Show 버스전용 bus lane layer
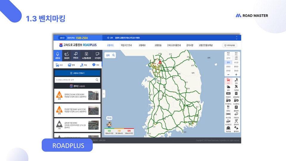The width and height of the screenshot is (286, 161). click(228, 115)
